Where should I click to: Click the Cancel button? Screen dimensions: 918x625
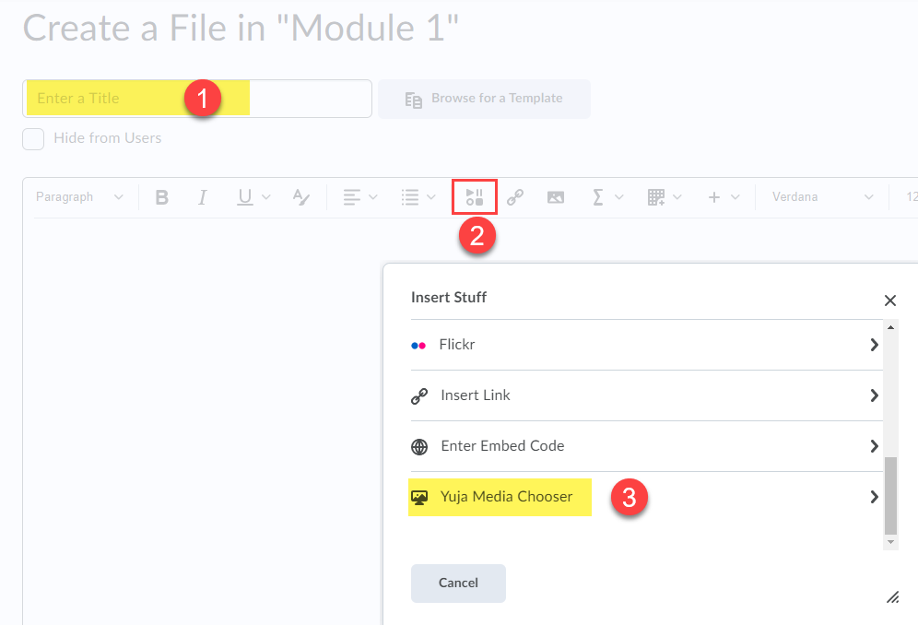coord(458,583)
